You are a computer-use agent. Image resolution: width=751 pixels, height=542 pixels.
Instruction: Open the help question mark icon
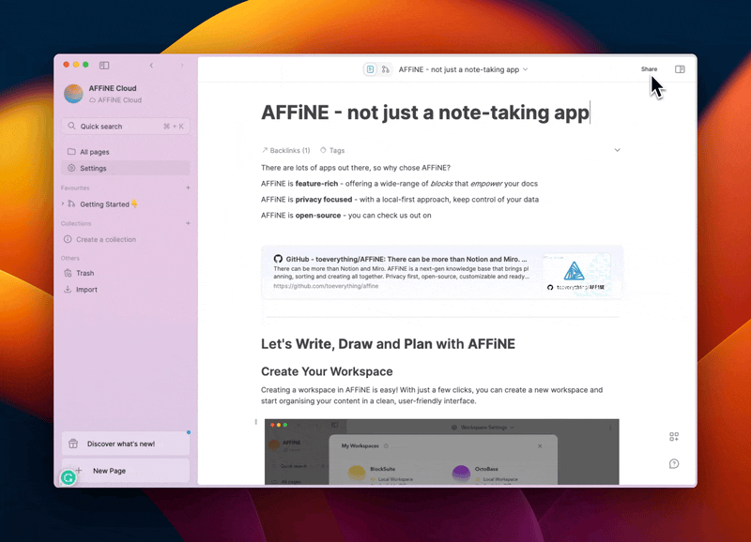pos(674,463)
